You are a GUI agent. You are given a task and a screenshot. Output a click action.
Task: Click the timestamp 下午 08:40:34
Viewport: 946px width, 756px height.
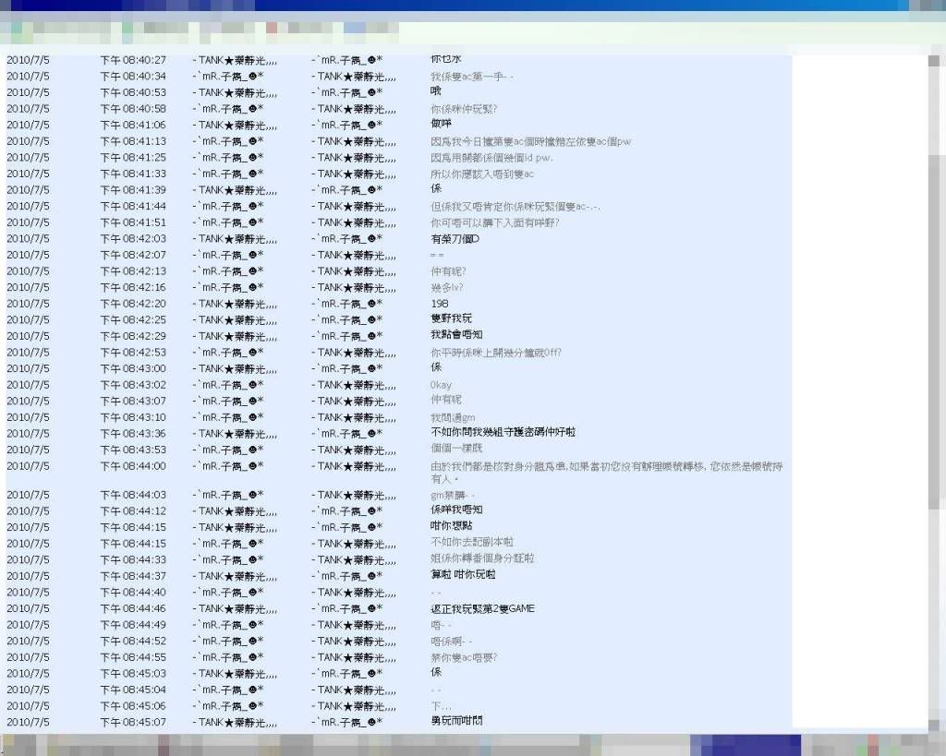pyautogui.click(x=133, y=77)
